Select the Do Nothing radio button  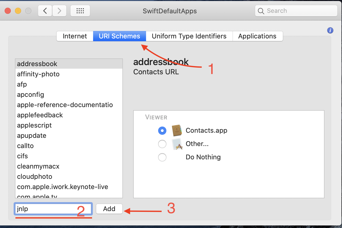coord(162,157)
